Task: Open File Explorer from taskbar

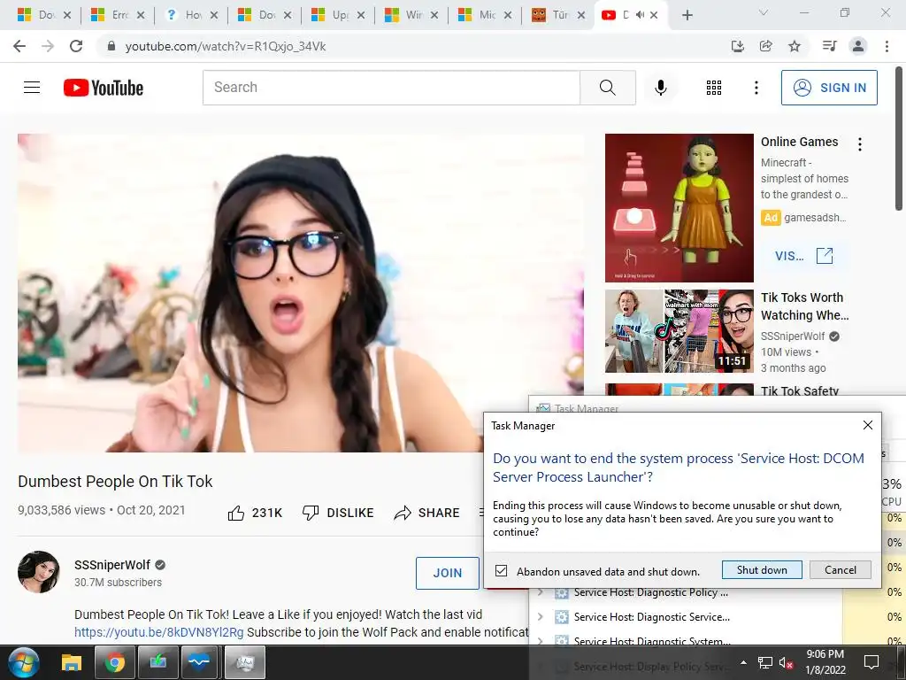Action: (72, 662)
